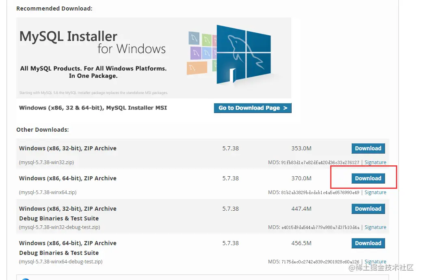The image size is (422, 280).
Task: Click version 5.7.38 in the 353.0M row
Action: click(230, 148)
